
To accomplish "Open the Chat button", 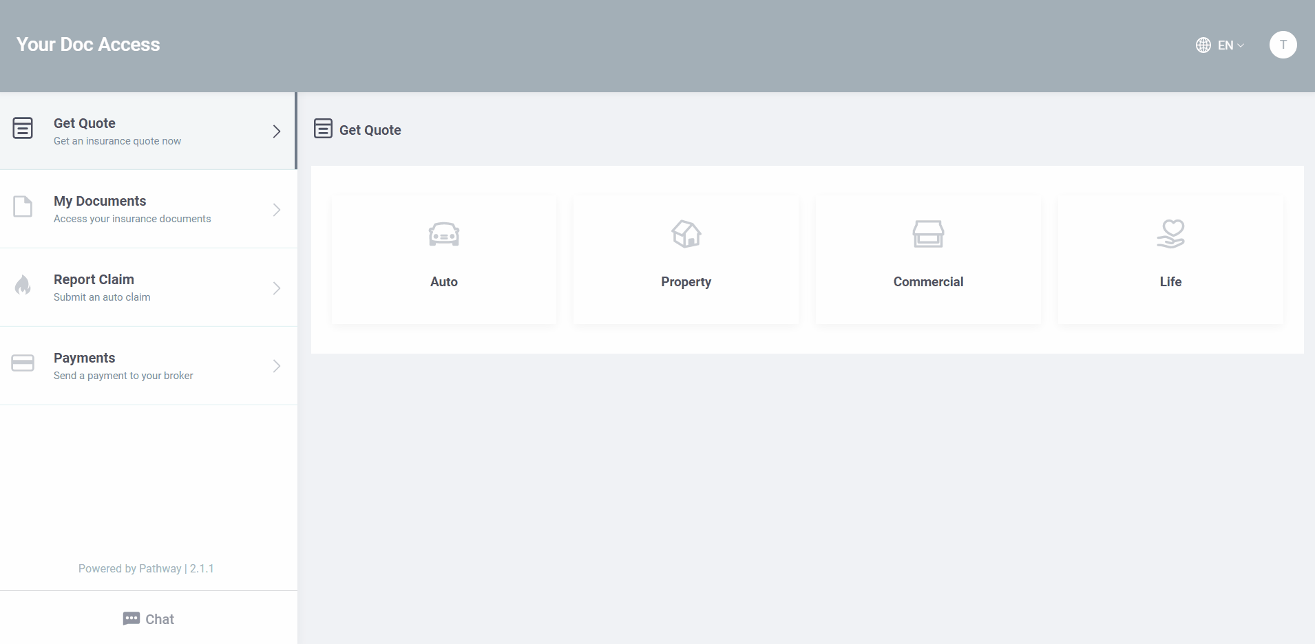I will (149, 619).
